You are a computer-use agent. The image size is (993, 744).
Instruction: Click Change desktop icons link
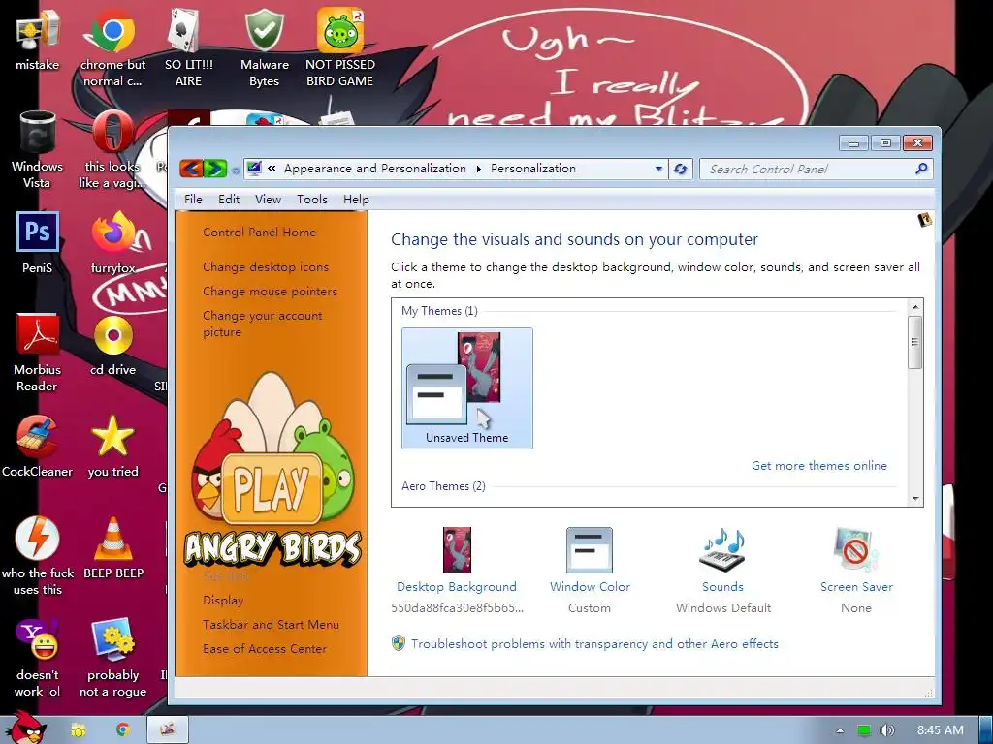(266, 267)
